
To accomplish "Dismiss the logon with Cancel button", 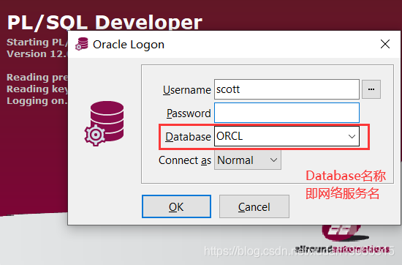I will coord(254,206).
